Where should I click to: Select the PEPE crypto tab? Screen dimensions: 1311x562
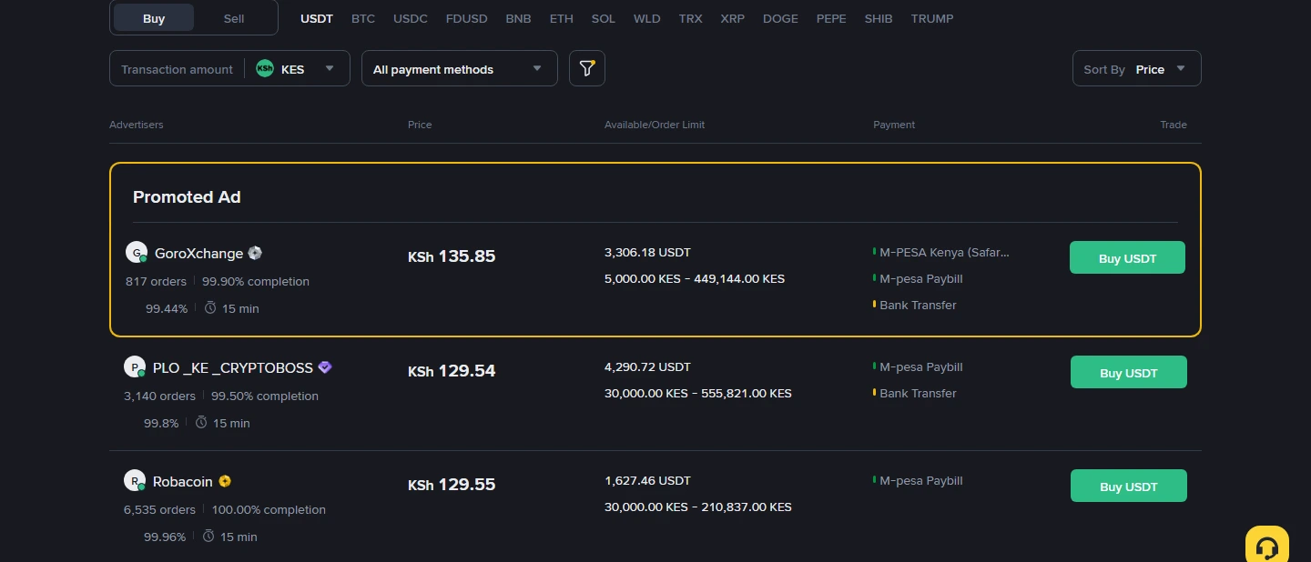tap(831, 18)
